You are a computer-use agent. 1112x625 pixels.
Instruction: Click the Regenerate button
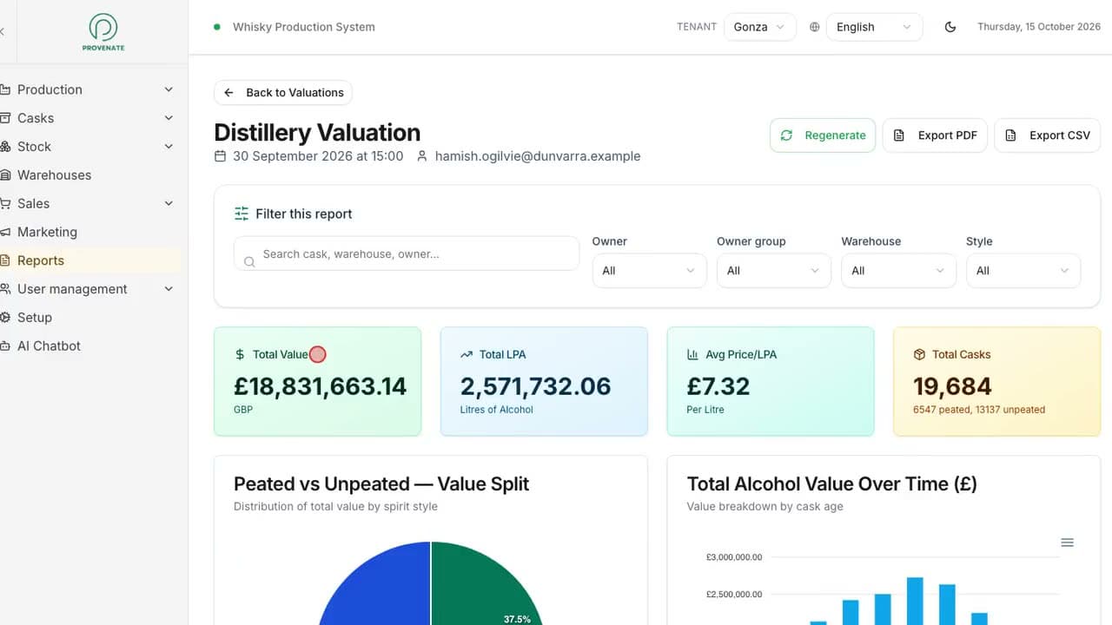[823, 135]
